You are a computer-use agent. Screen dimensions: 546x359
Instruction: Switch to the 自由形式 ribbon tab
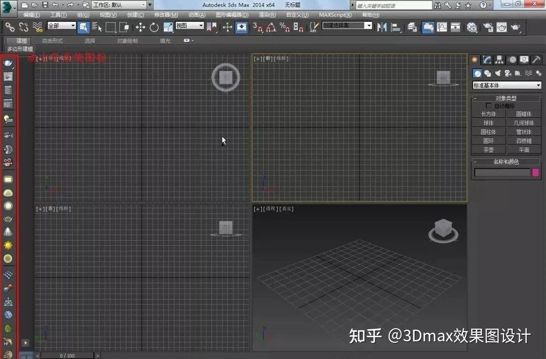click(52, 41)
